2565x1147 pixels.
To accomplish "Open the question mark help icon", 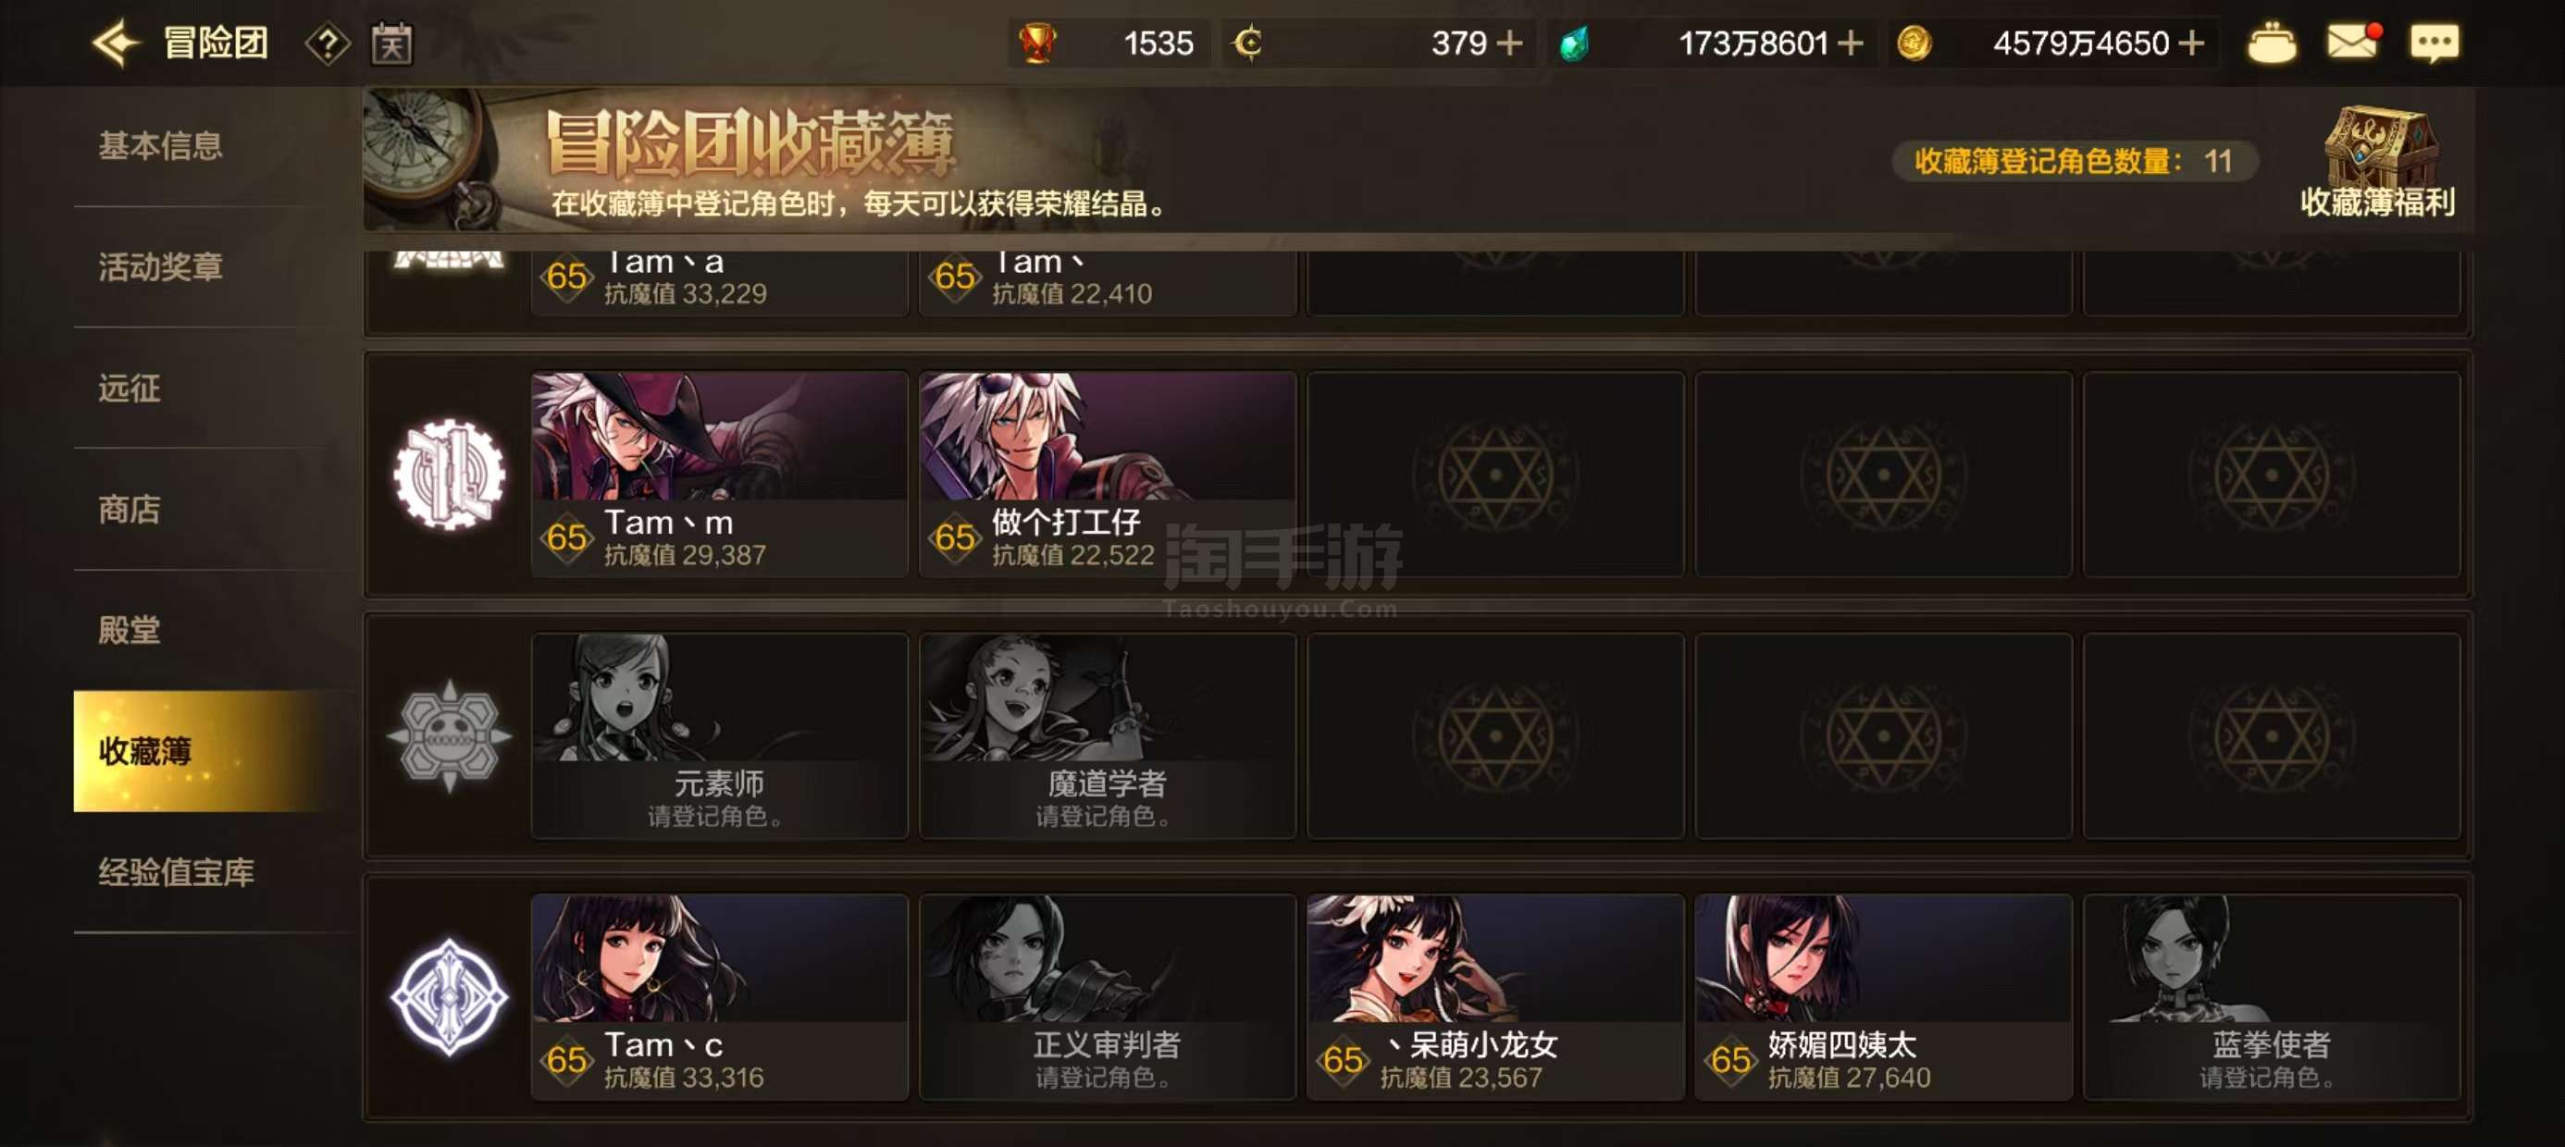I will (x=328, y=43).
